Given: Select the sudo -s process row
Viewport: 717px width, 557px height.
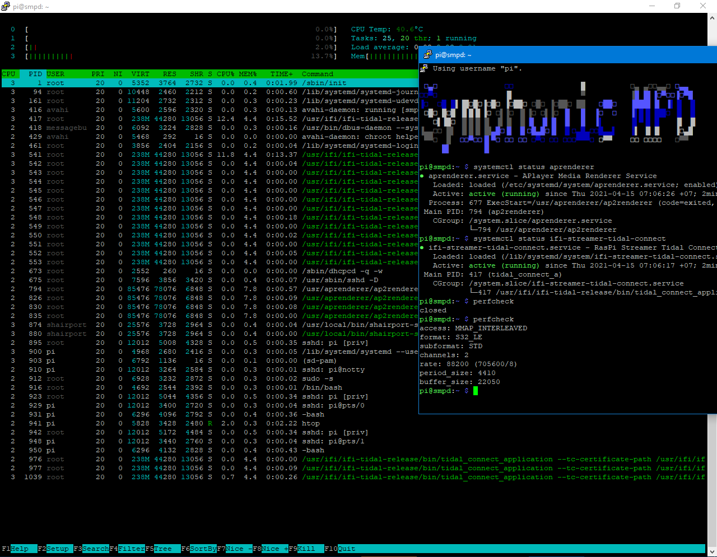Looking at the screenshot, I should click(x=210, y=378).
